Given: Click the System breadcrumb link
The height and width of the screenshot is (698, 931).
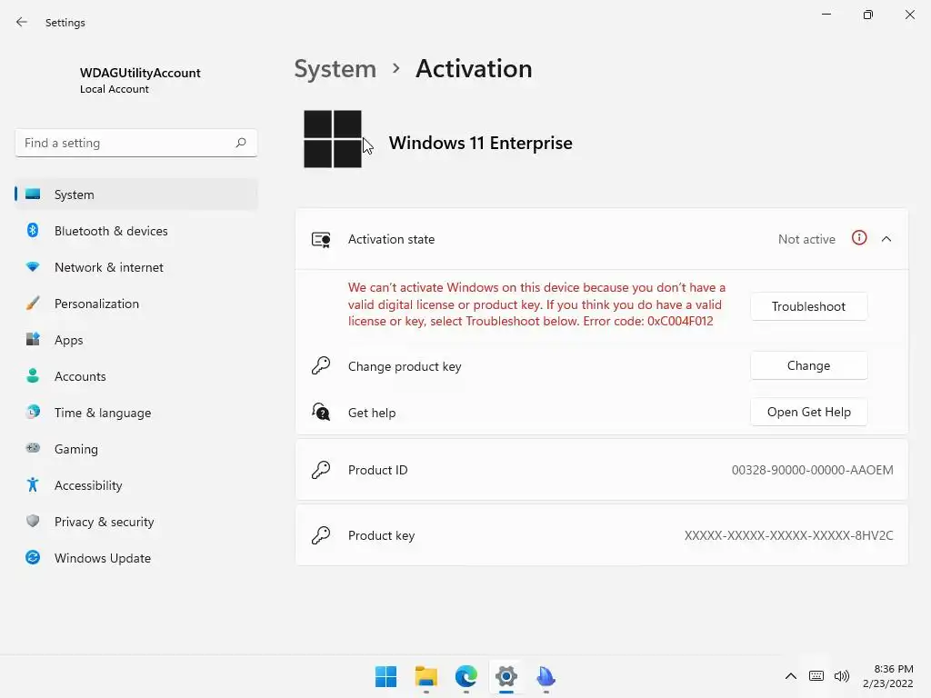Looking at the screenshot, I should click(335, 69).
